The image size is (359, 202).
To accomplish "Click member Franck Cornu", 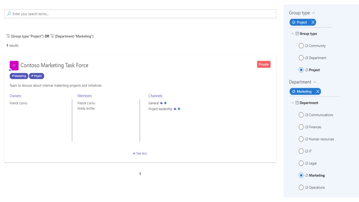I will 86,103.
